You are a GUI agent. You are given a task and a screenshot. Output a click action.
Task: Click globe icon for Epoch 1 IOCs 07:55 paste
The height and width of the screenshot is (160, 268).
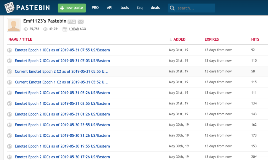10,50
